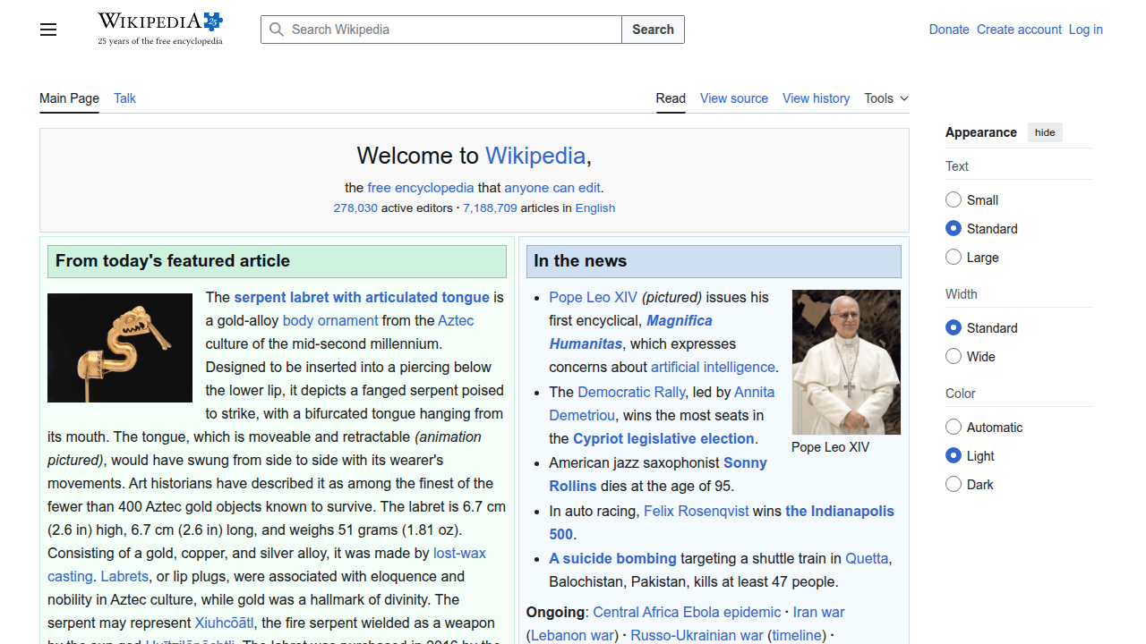Open the Democratic Rally link
The height and width of the screenshot is (644, 1146).
[631, 392]
